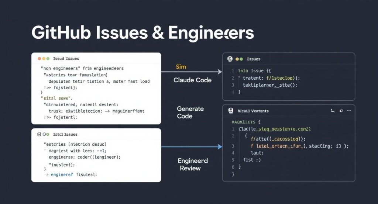This screenshot has height=204, width=378.
Task: Click 'fisuleal:' at the bottom of Istcl Issues
Action: point(86,174)
